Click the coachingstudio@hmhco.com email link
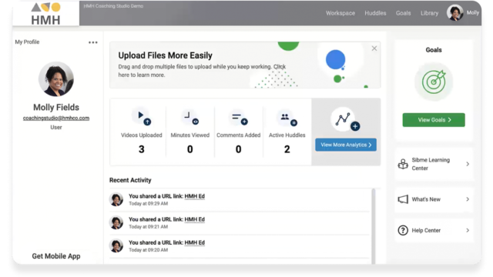The height and width of the screenshot is (277, 493). point(56,118)
